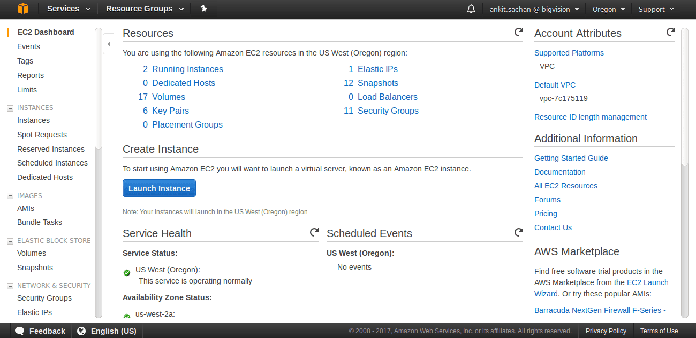
Task: Open the notifications bell icon
Action: [471, 9]
